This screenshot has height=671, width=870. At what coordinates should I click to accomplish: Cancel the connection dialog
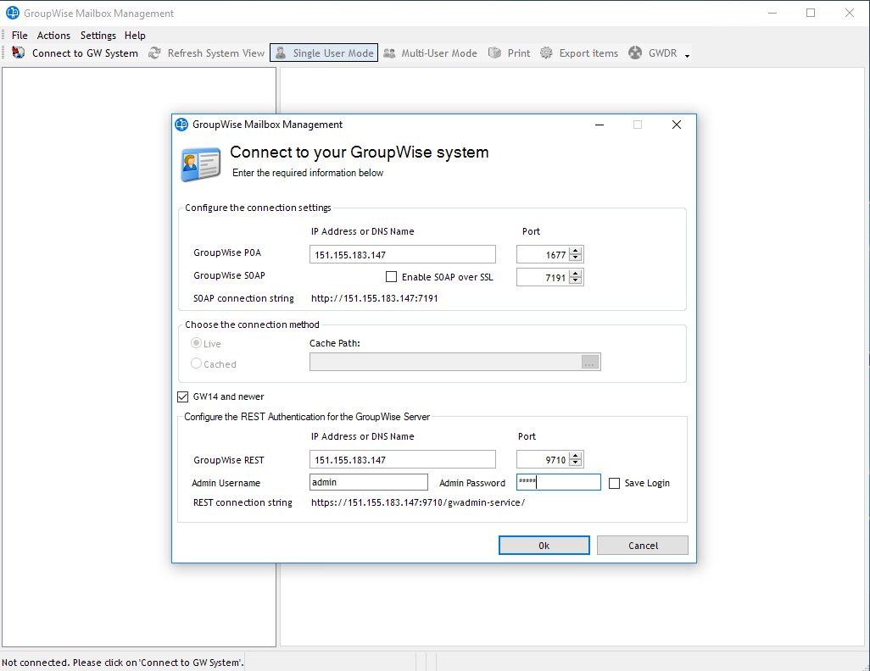point(642,546)
